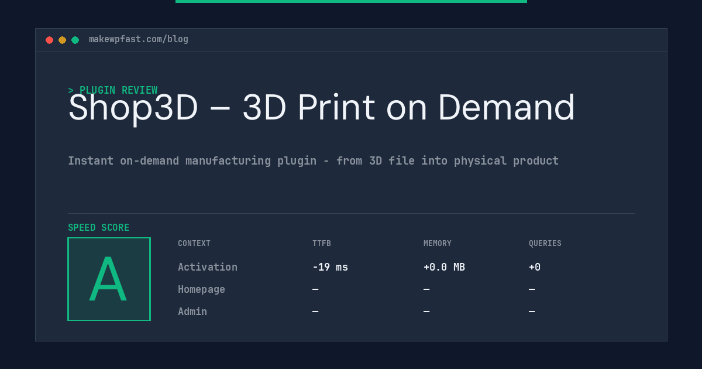Click the QUERIES column header
The height and width of the screenshot is (369, 702).
(x=545, y=244)
